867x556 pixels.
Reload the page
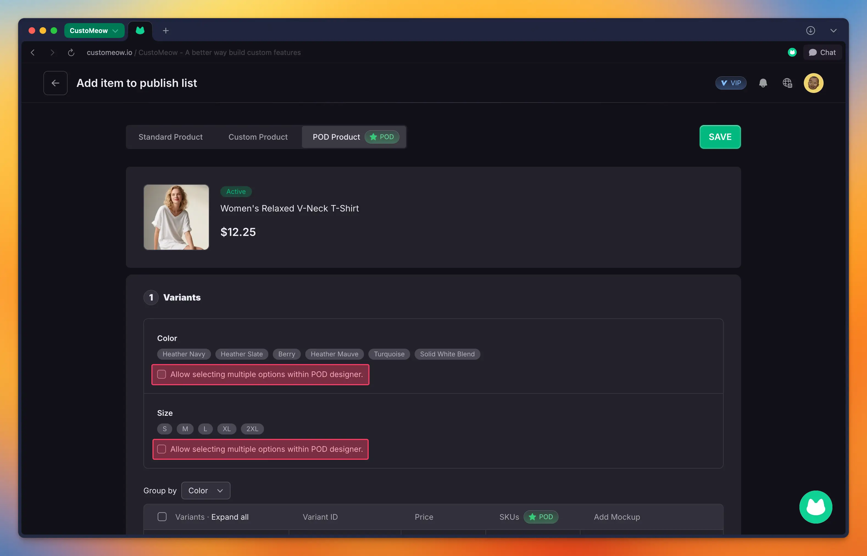click(x=71, y=52)
